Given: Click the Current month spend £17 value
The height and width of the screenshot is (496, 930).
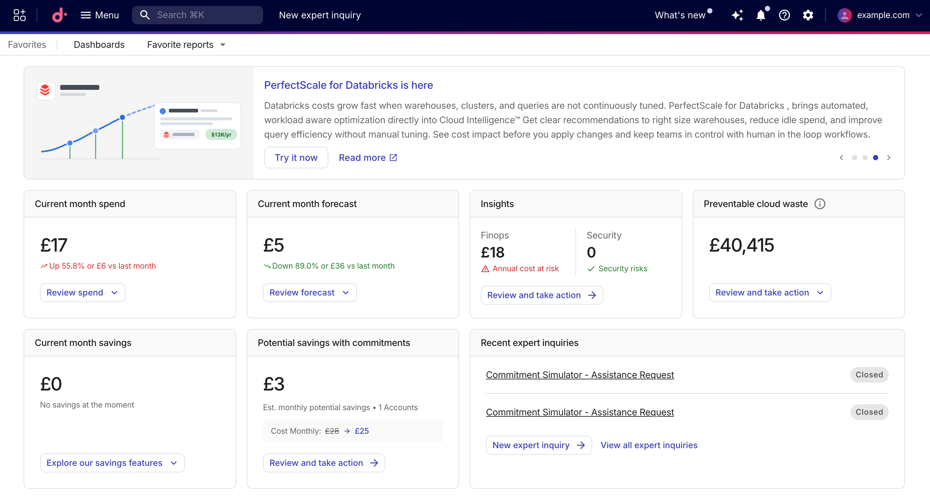Looking at the screenshot, I should (53, 245).
